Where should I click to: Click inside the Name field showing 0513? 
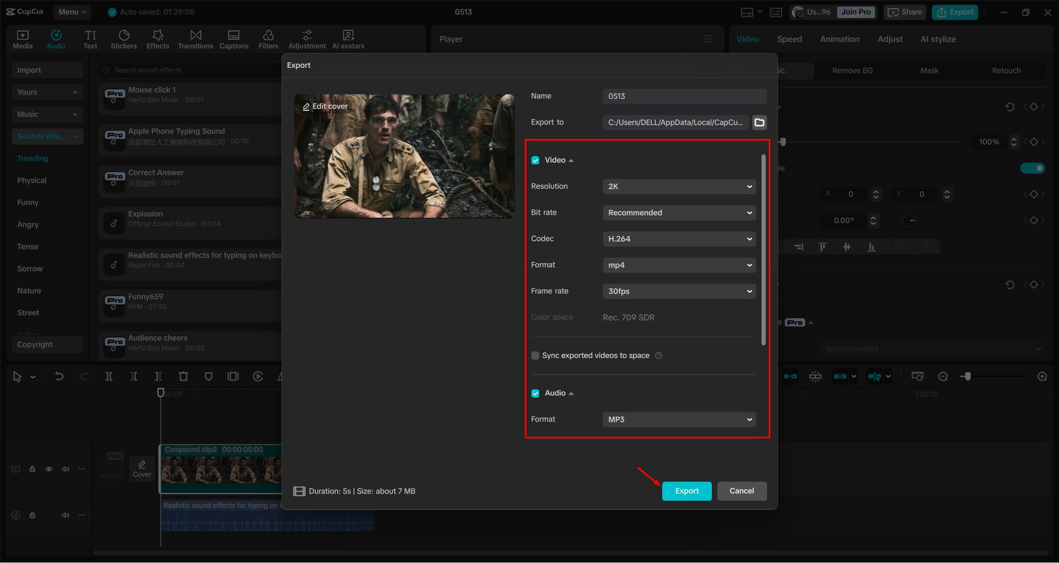click(x=684, y=96)
